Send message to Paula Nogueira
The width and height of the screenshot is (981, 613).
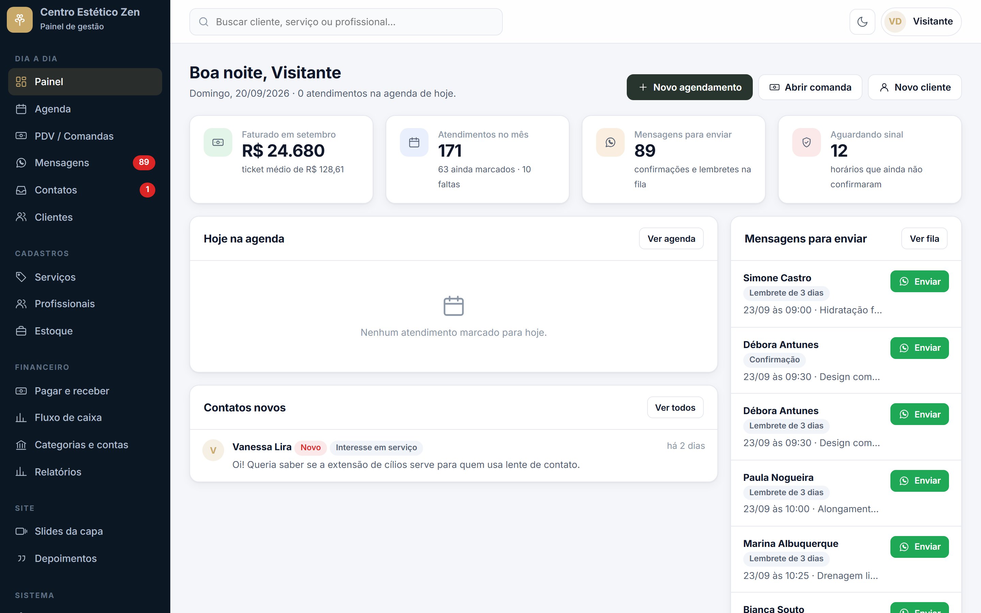(x=919, y=481)
